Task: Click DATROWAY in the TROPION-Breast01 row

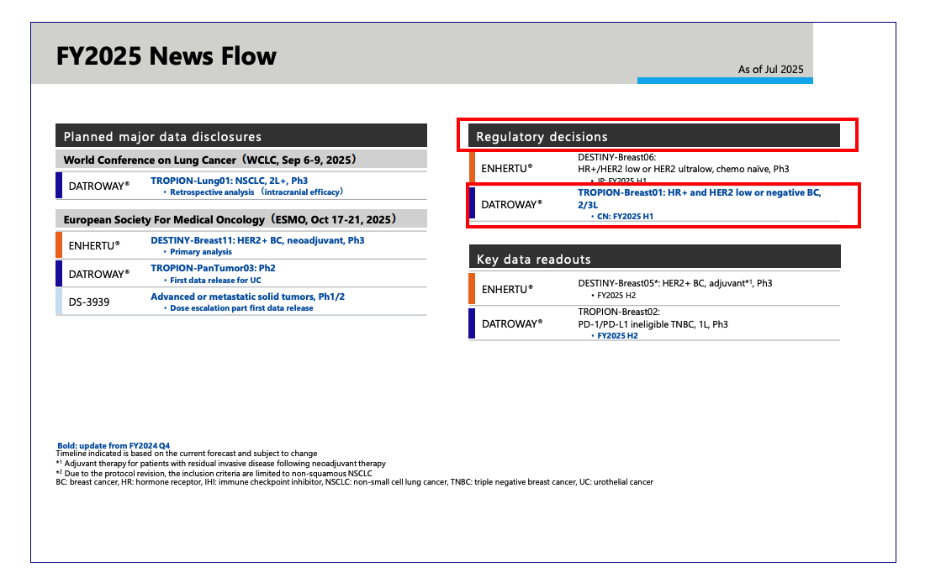Action: [511, 204]
